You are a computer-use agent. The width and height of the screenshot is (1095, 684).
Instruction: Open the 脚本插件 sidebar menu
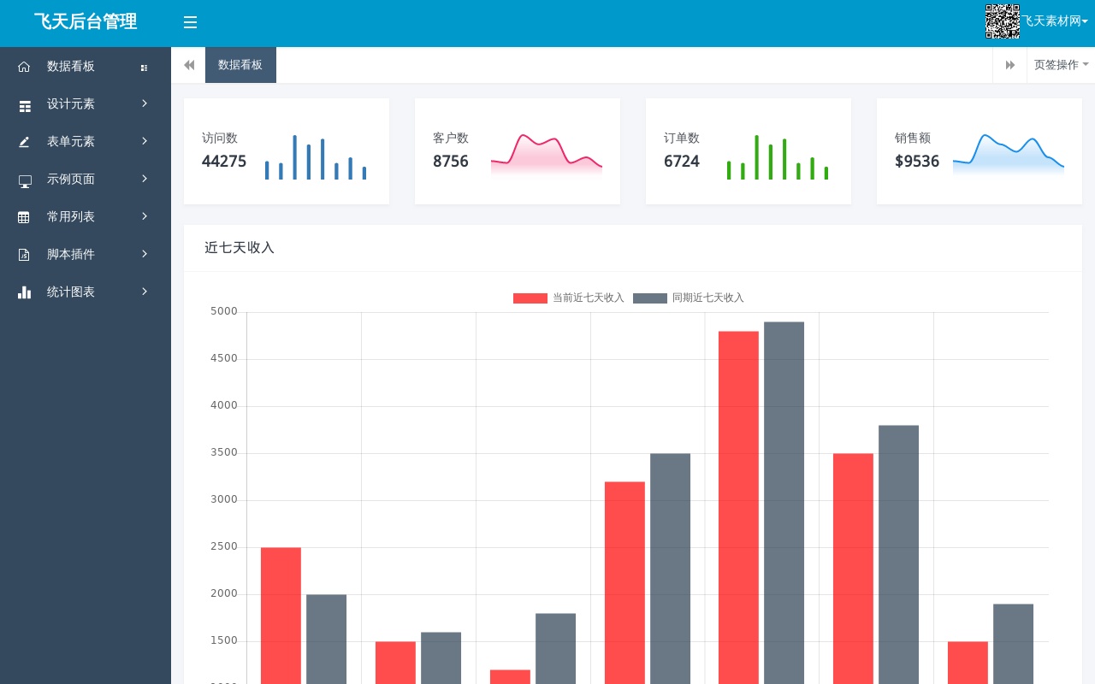pos(86,254)
